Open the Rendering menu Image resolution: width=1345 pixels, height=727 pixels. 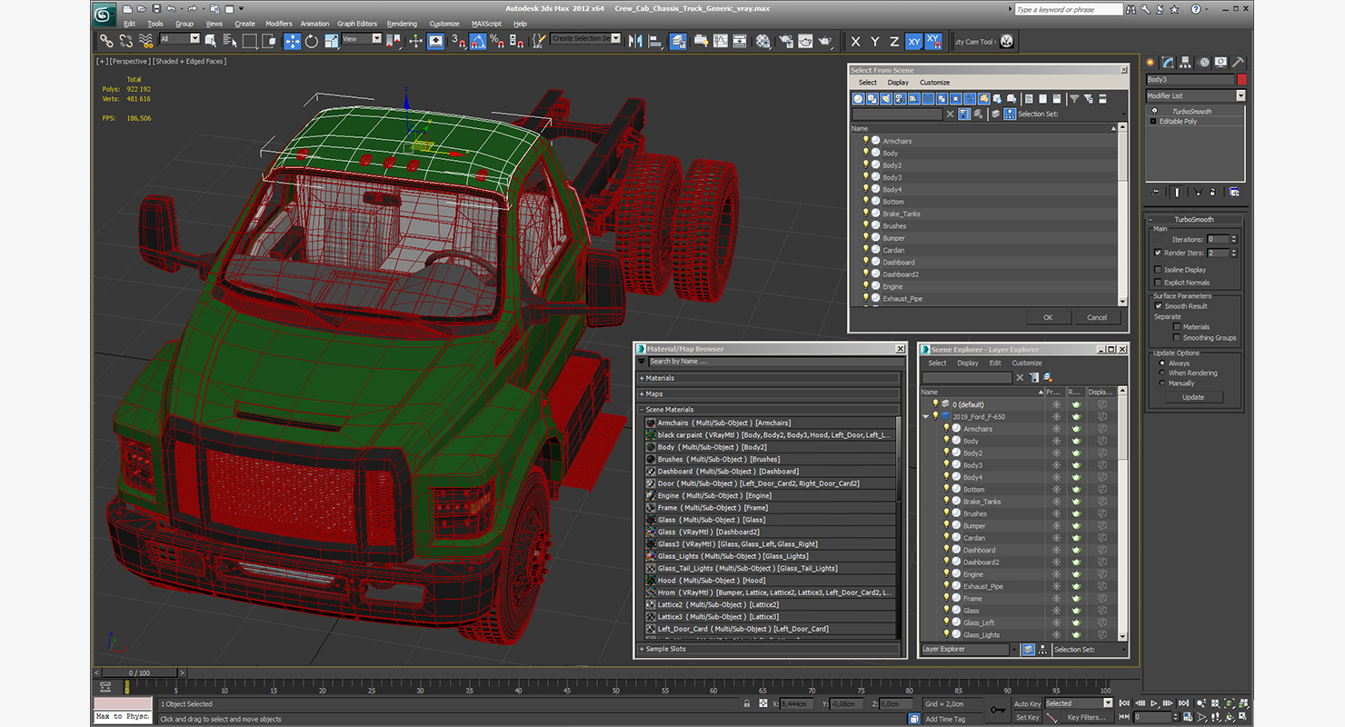click(x=402, y=24)
